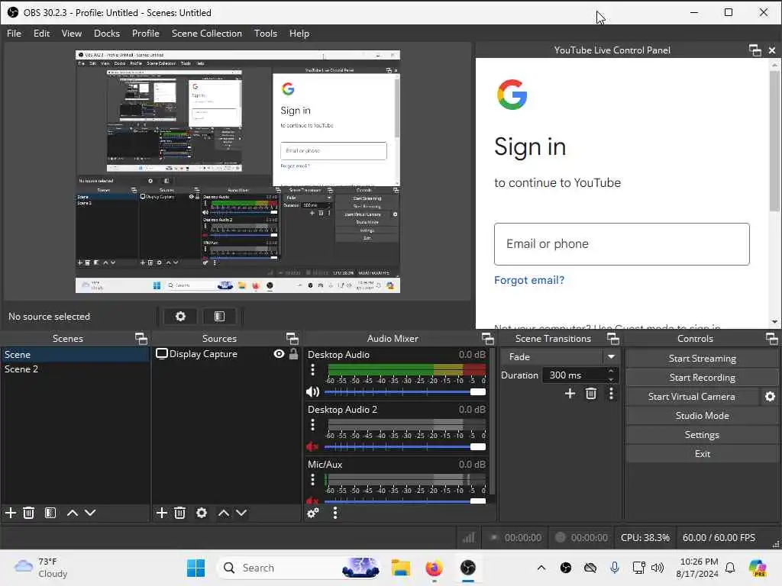
Task: Open OBS Settings from Controls
Action: (702, 435)
